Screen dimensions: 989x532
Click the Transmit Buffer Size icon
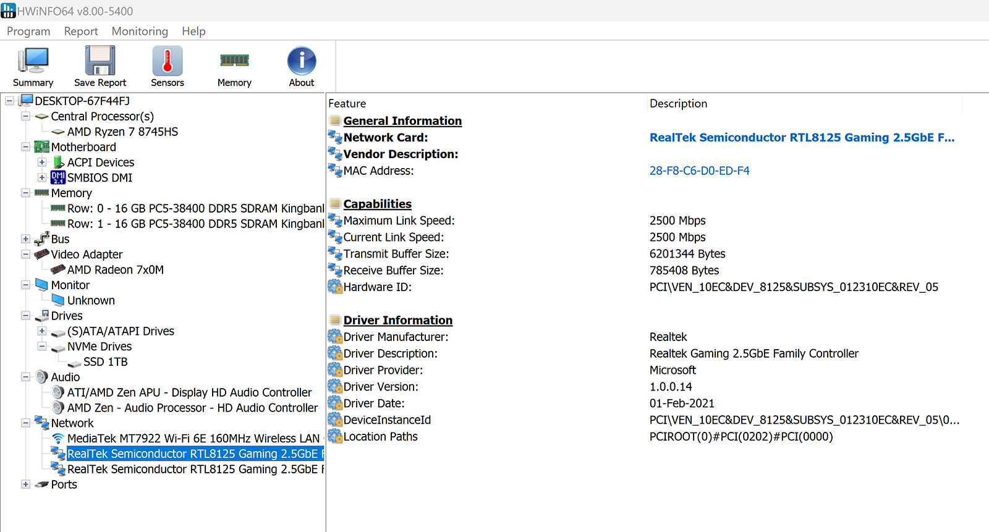pos(335,253)
